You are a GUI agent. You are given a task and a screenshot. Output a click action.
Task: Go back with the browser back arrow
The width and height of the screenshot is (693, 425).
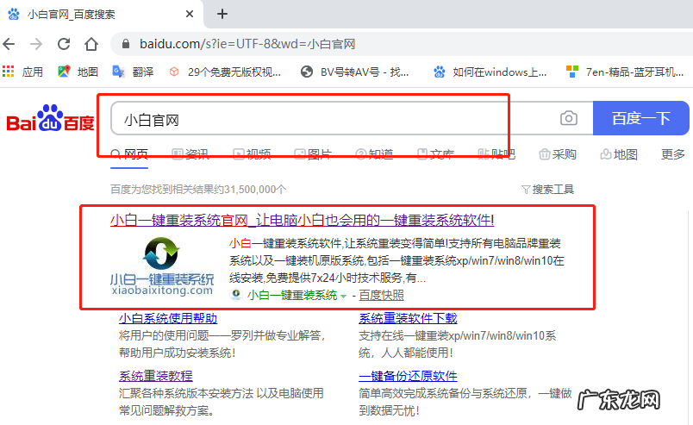pos(9,44)
